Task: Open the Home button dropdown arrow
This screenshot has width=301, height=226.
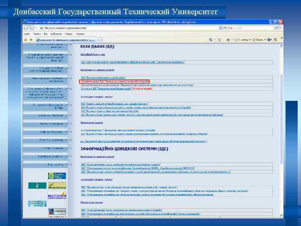Action: (214, 40)
